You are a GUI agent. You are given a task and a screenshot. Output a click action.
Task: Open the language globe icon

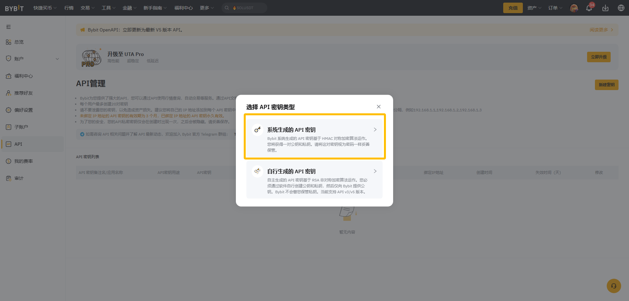(621, 8)
